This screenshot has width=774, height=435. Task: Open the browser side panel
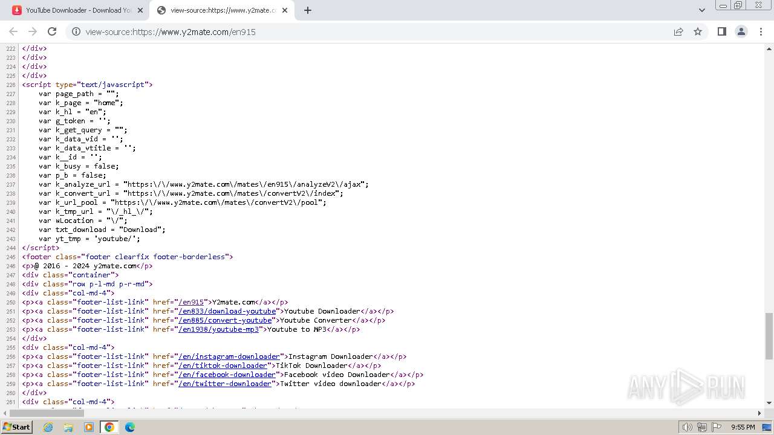[x=721, y=31]
